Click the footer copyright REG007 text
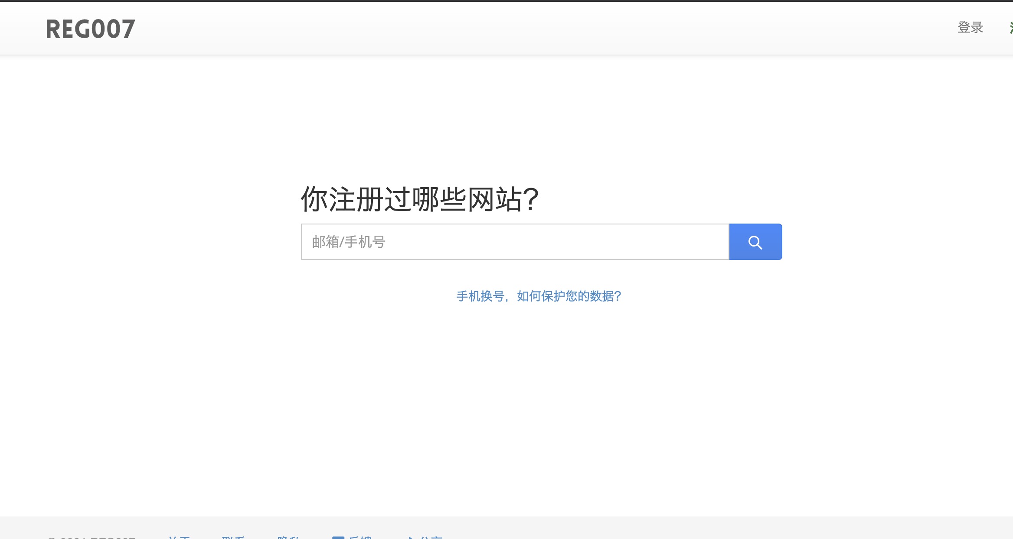The height and width of the screenshot is (539, 1013). click(x=91, y=537)
